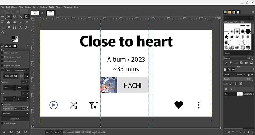This screenshot has width=255, height=135.
Task: Open the Windows menu
Action: [68, 7]
